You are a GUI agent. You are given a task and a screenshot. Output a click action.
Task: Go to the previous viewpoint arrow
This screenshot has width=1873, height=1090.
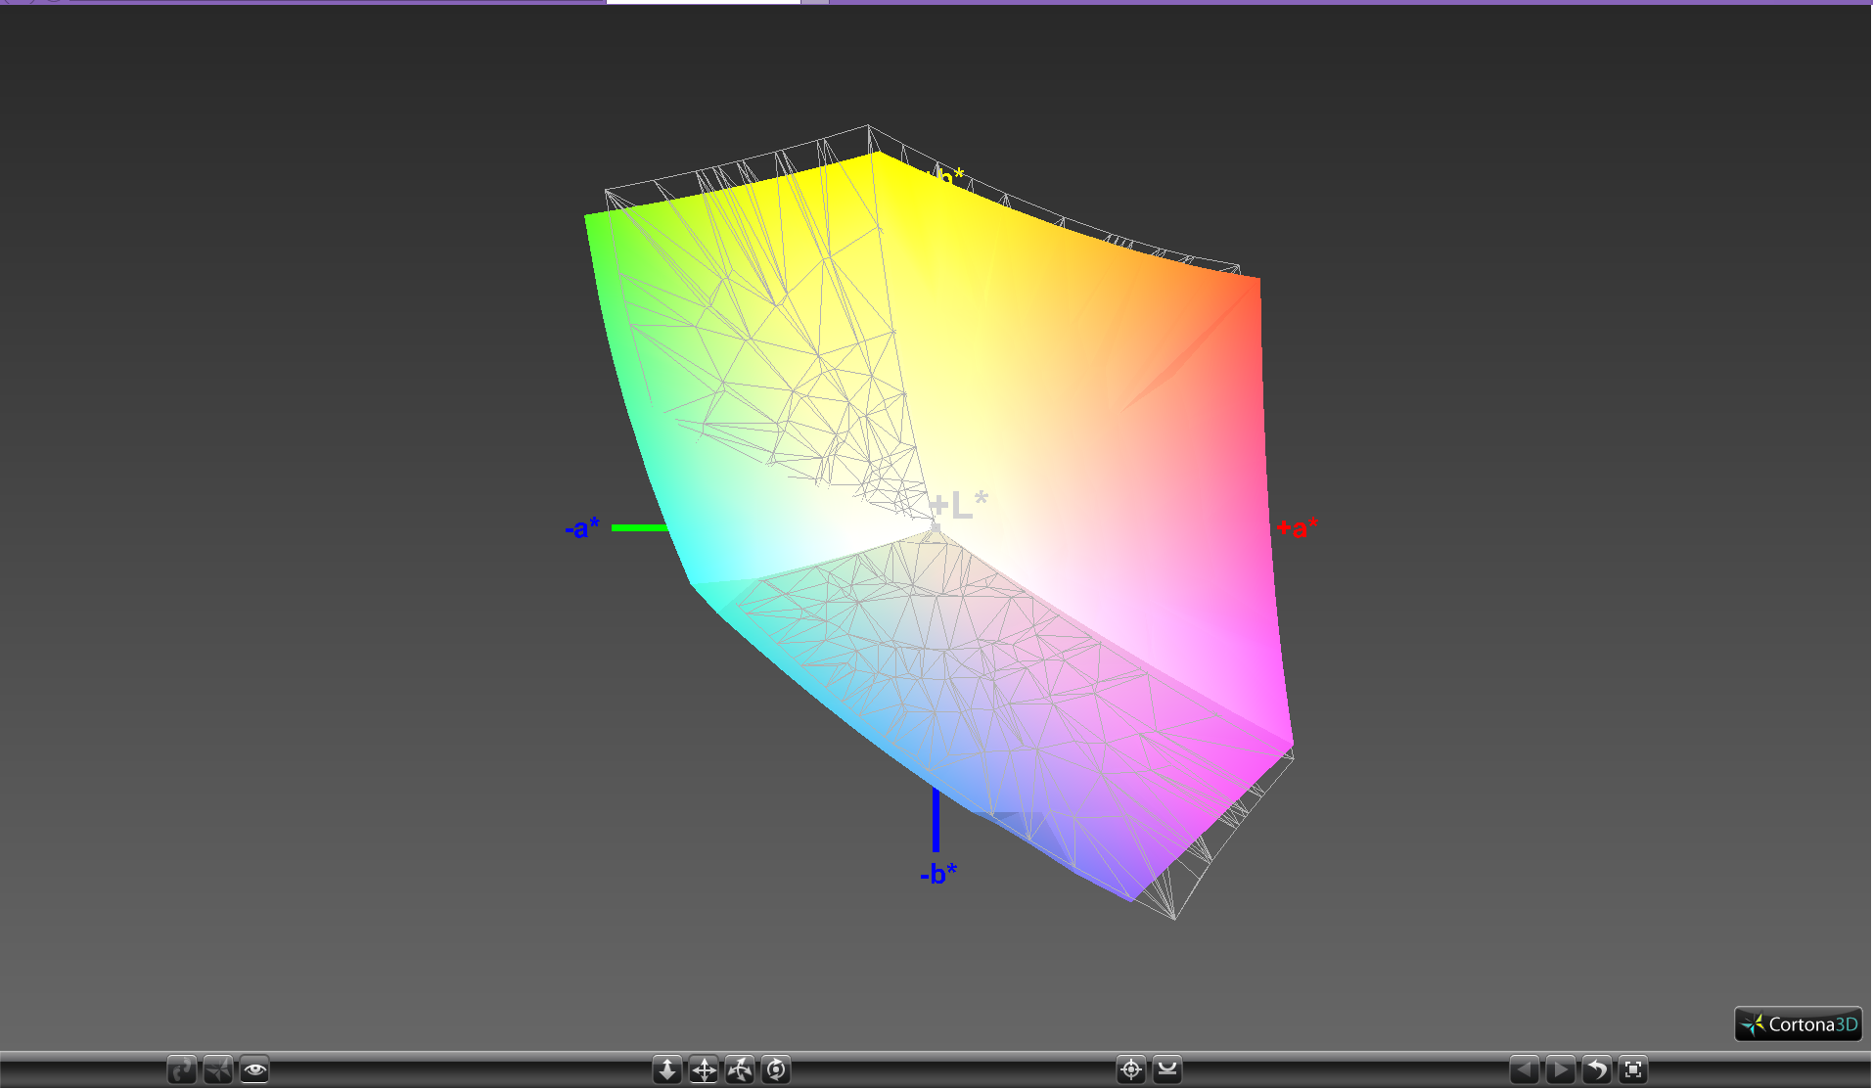[x=1525, y=1069]
